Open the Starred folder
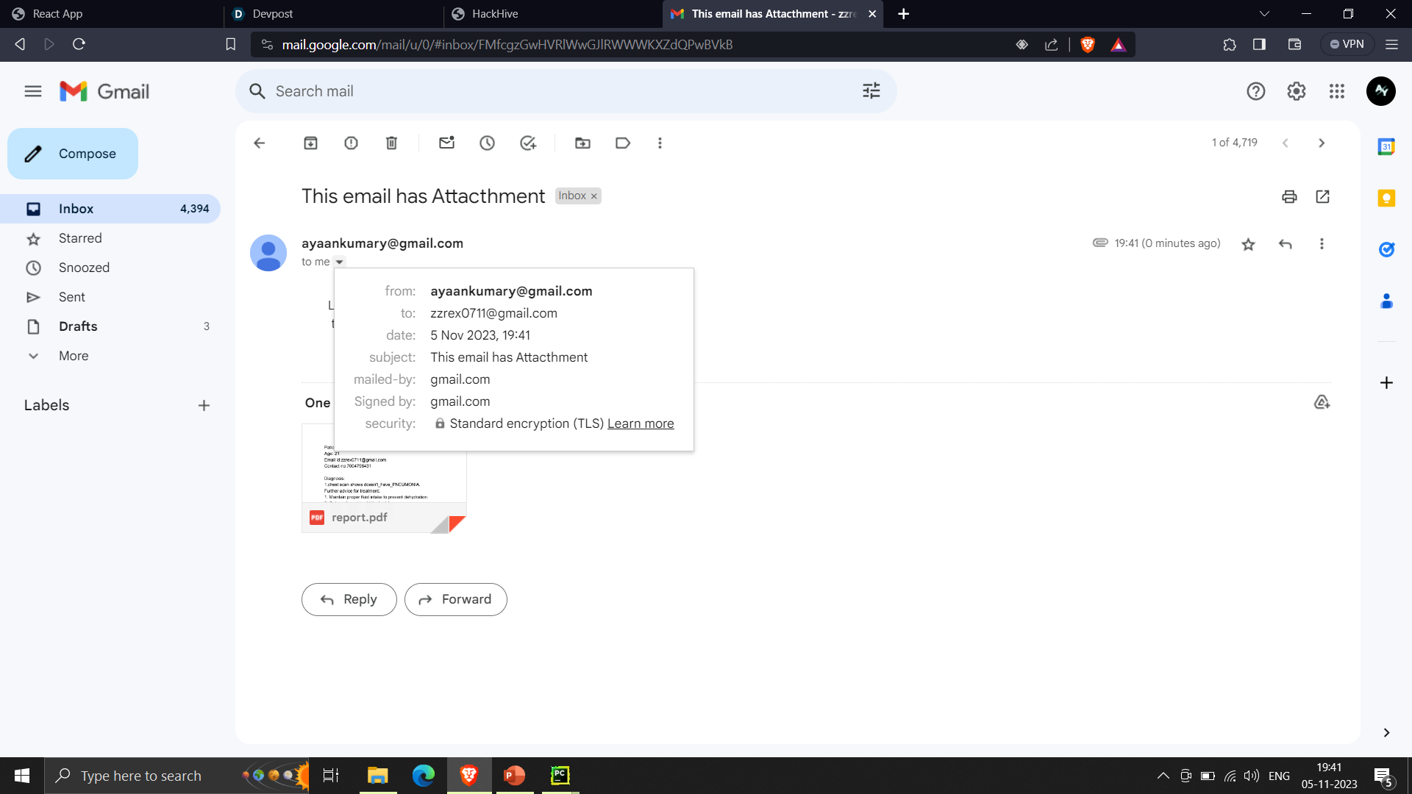Image resolution: width=1412 pixels, height=794 pixels. (x=80, y=238)
